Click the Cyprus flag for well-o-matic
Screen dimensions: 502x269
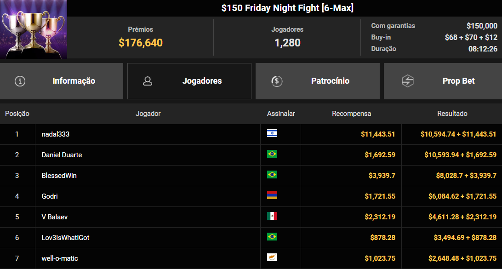point(272,258)
